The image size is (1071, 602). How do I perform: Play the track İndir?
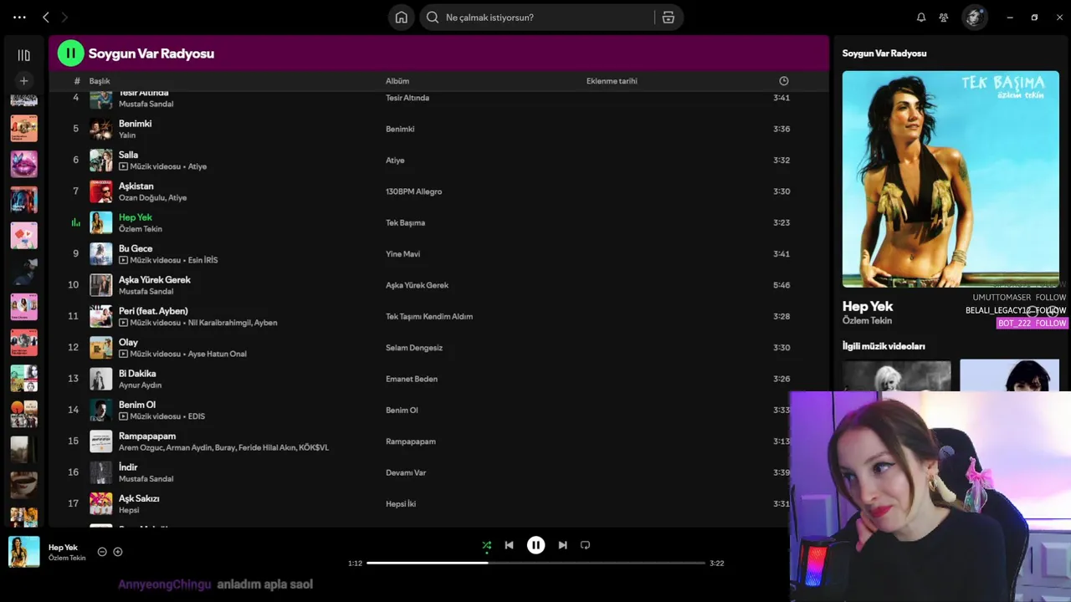128,467
